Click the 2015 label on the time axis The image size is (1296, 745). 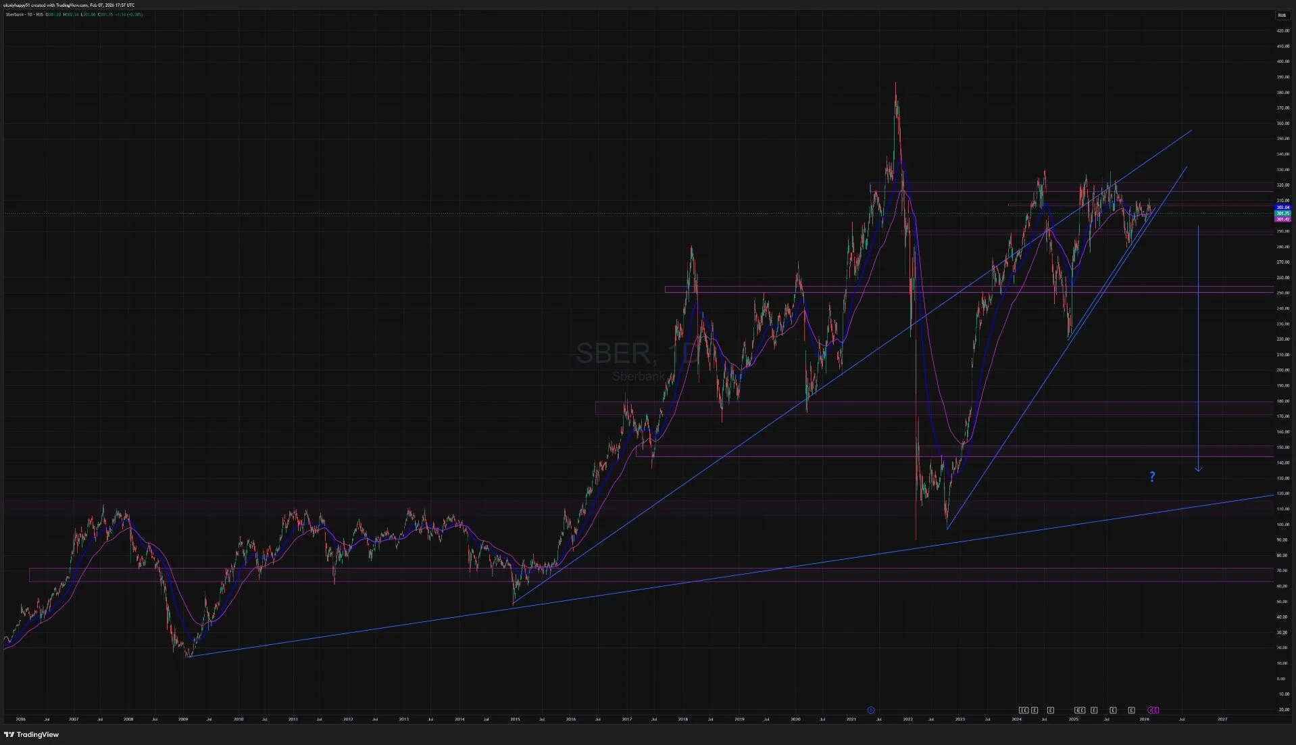point(515,719)
